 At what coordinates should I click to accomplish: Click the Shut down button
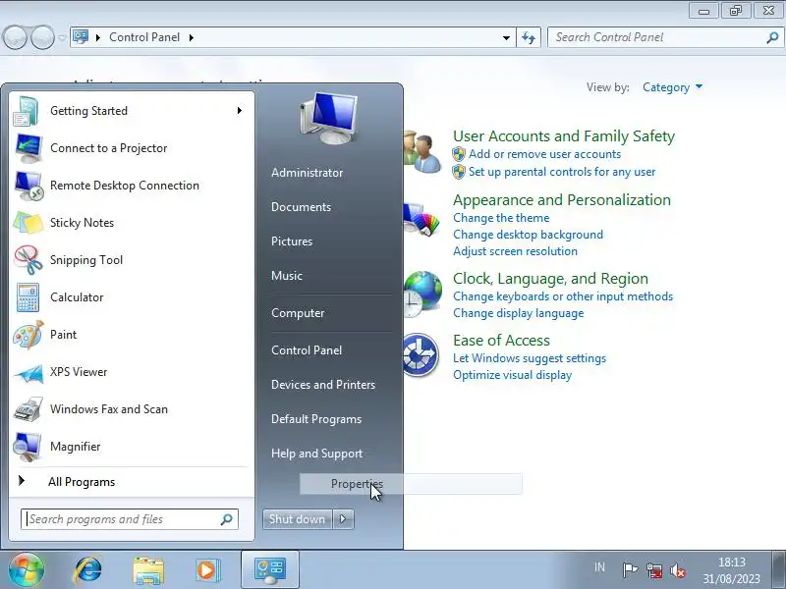pos(297,519)
